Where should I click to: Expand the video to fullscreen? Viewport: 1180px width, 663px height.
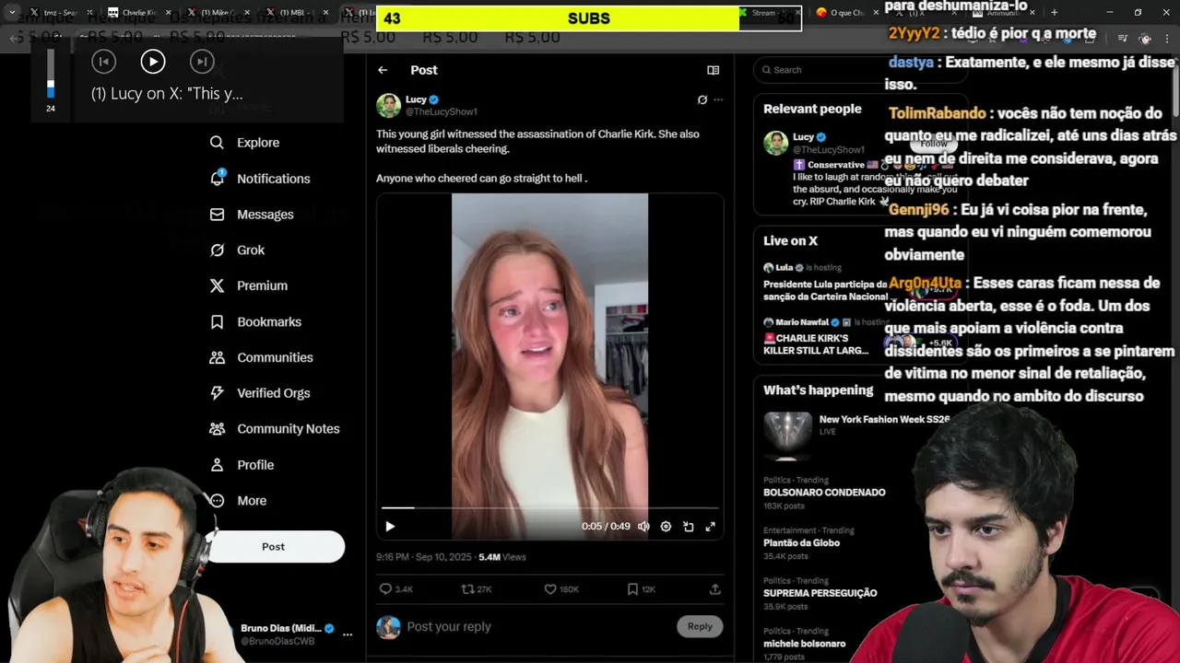tap(710, 527)
